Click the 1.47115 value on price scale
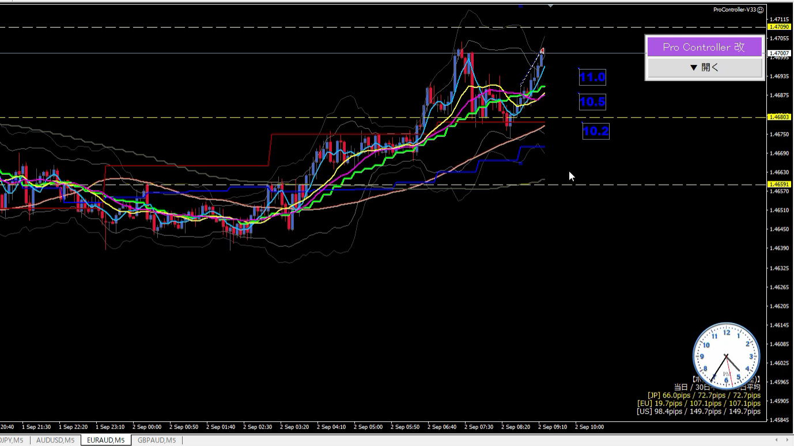This screenshot has width=794, height=446. (780, 19)
